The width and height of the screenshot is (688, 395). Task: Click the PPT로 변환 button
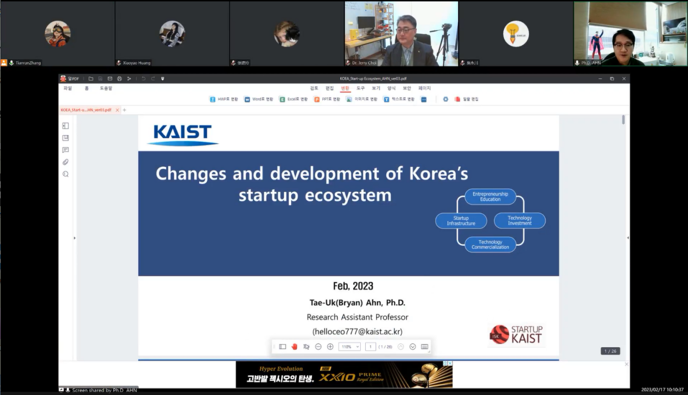[x=327, y=99]
